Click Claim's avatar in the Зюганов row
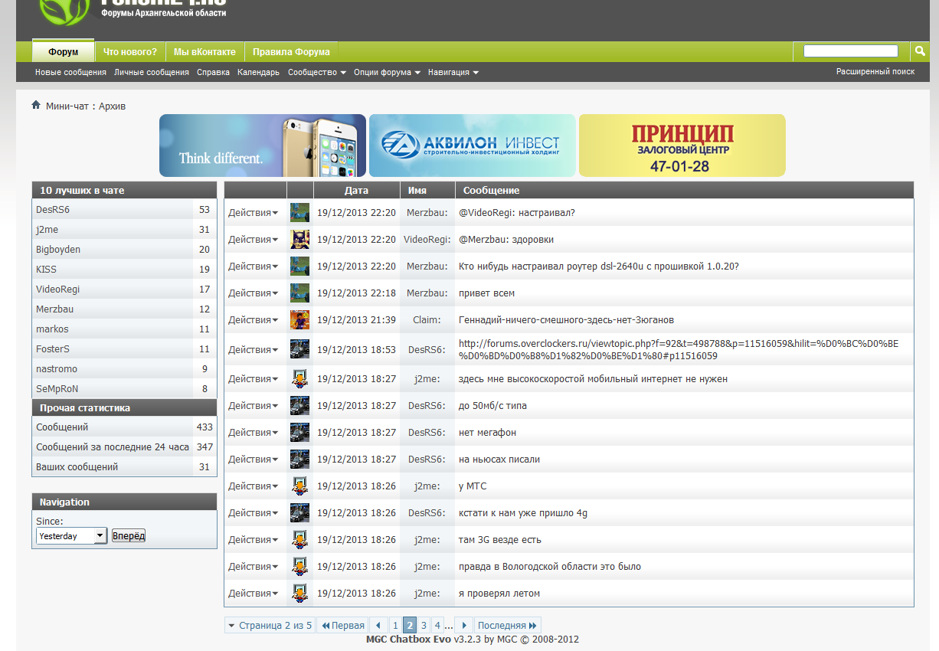This screenshot has width=939, height=651. pos(300,320)
